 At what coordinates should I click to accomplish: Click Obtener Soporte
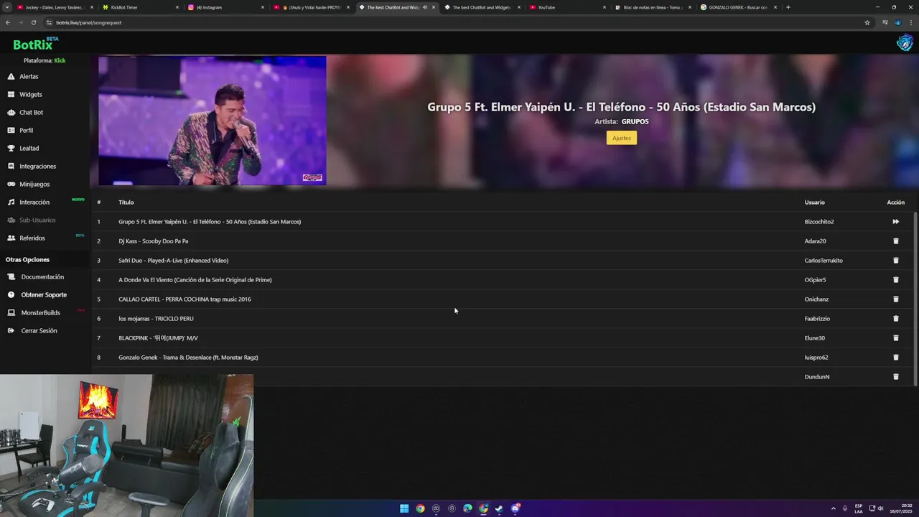pos(44,294)
